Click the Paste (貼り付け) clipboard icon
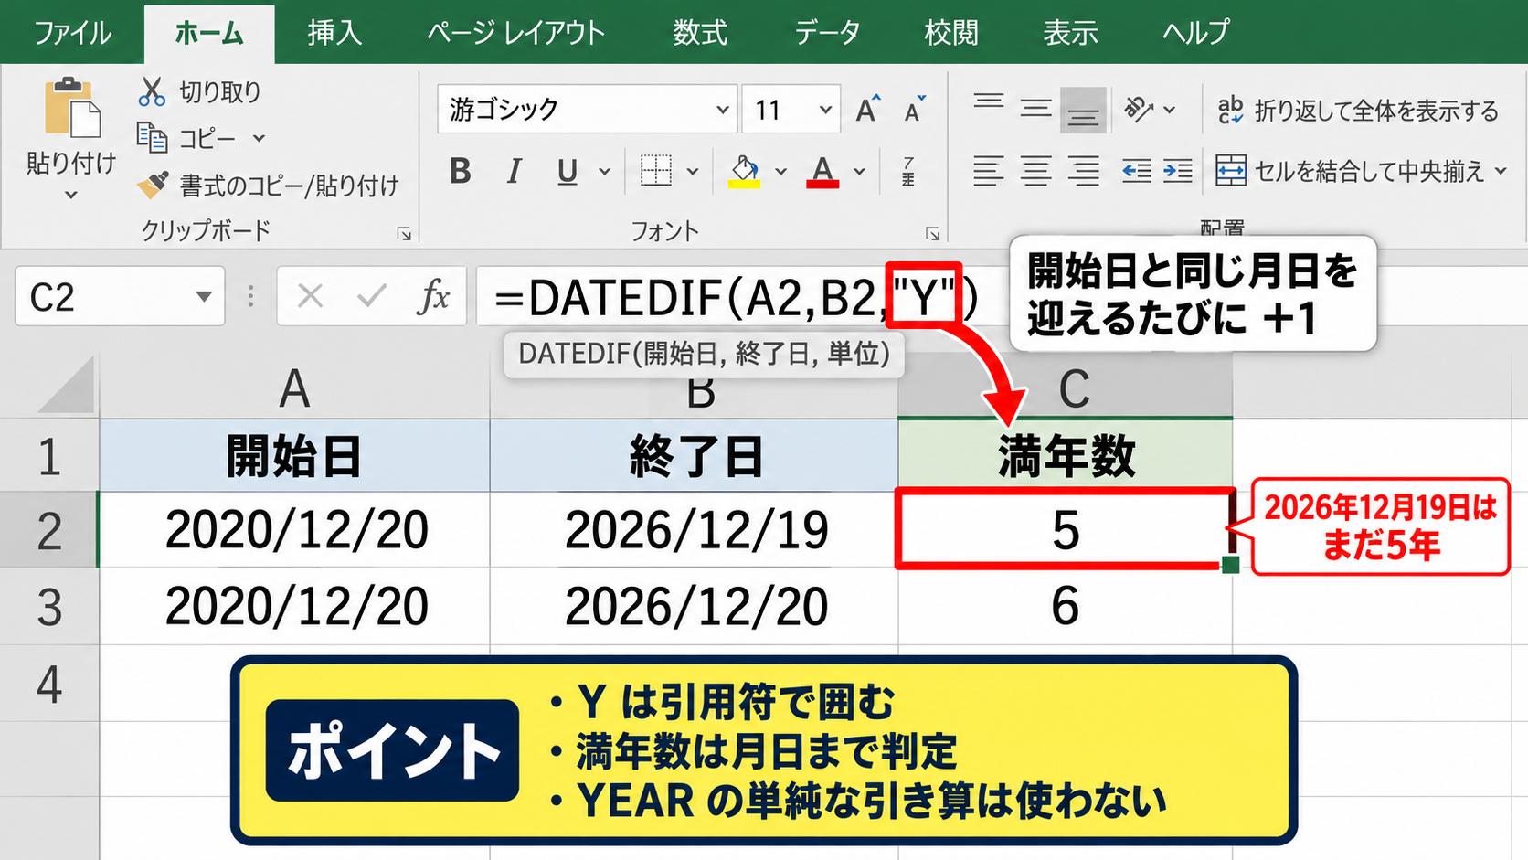The image size is (1528, 860). 72,110
